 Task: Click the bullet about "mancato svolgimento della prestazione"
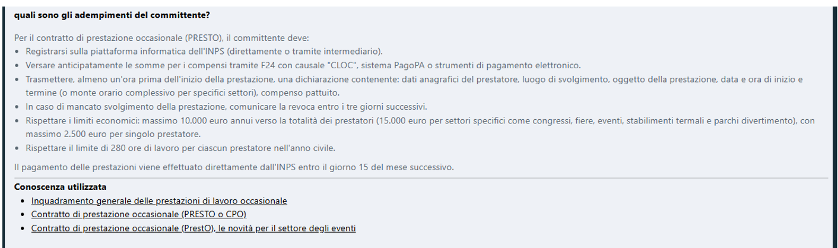pos(227,107)
